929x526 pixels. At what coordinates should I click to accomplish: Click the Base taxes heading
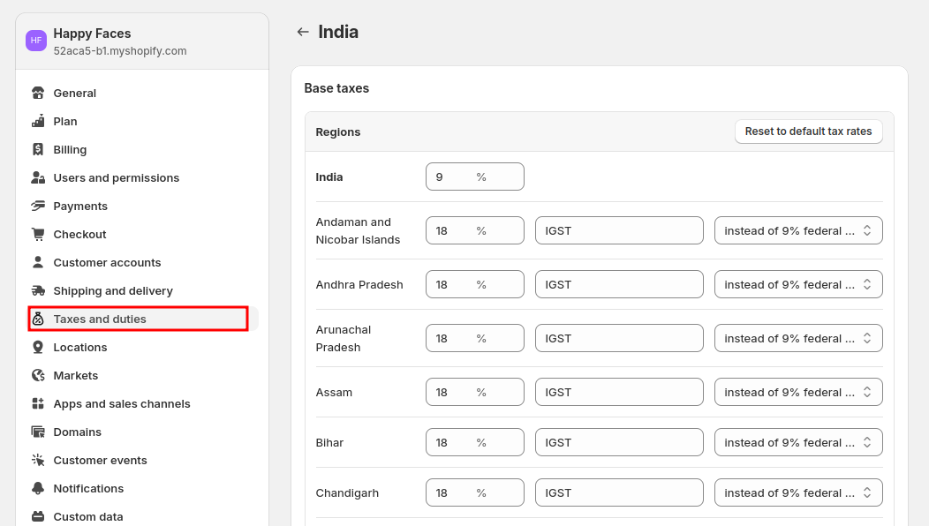(336, 88)
